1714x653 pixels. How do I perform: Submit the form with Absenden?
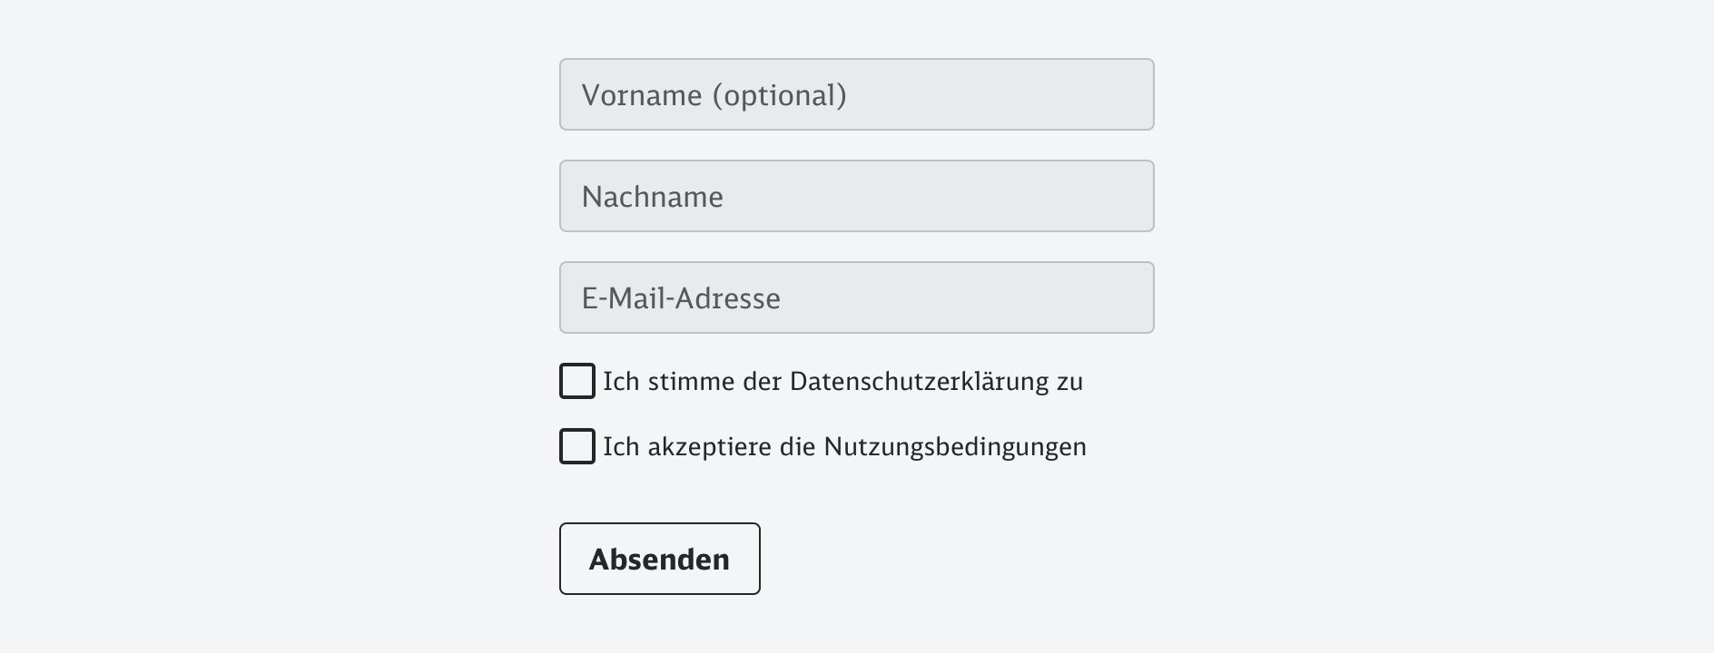659,559
